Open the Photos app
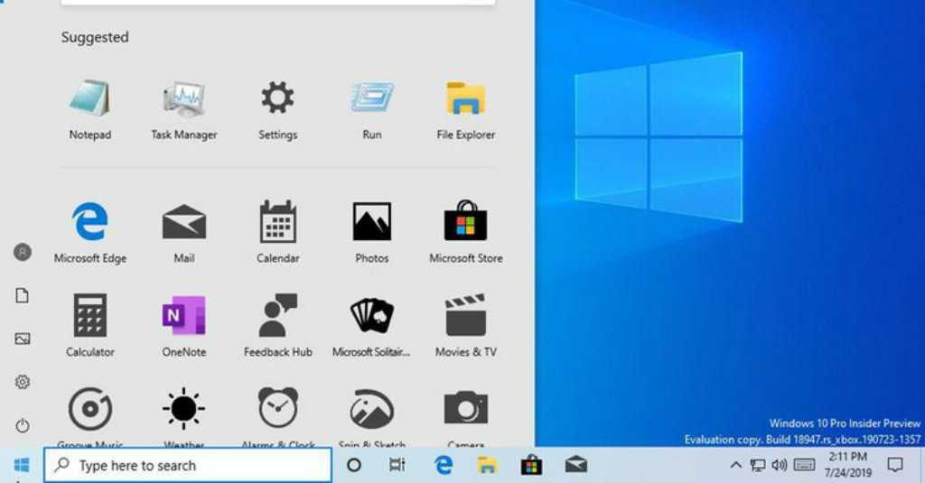The width and height of the screenshot is (925, 483). tap(371, 233)
